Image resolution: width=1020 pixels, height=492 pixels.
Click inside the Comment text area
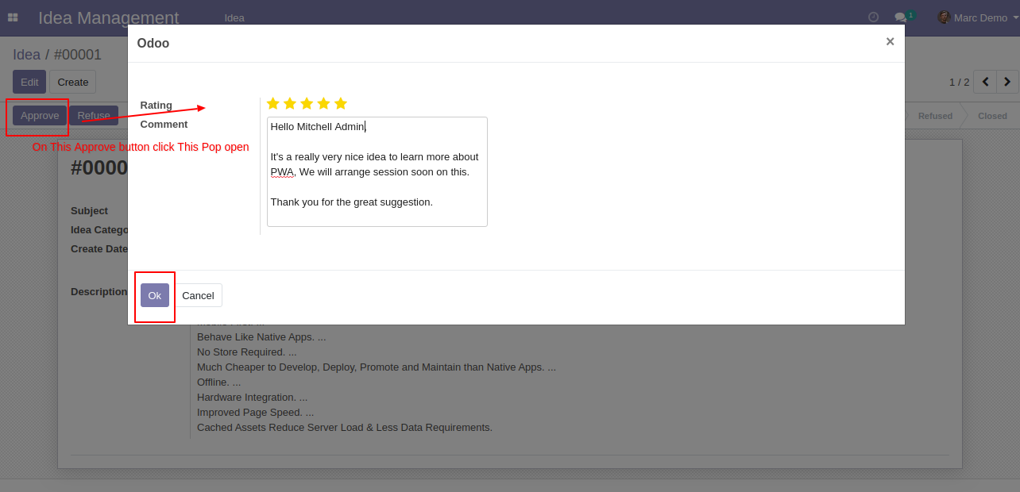pyautogui.click(x=377, y=171)
